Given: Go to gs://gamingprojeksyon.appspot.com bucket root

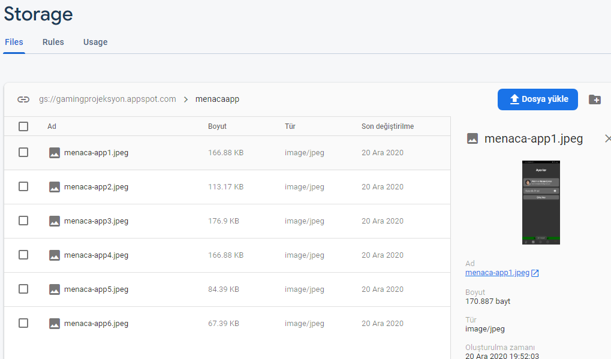Looking at the screenshot, I should pyautogui.click(x=107, y=99).
